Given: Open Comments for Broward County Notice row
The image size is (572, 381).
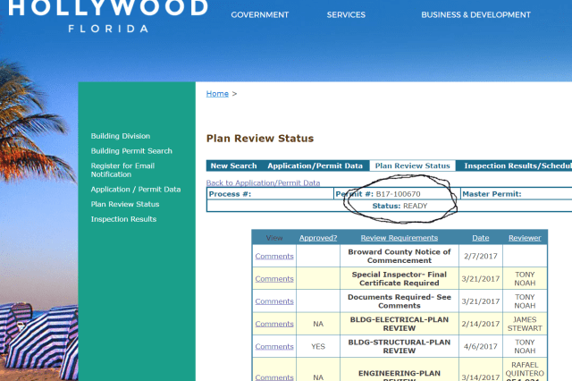Looking at the screenshot, I should coord(274,256).
